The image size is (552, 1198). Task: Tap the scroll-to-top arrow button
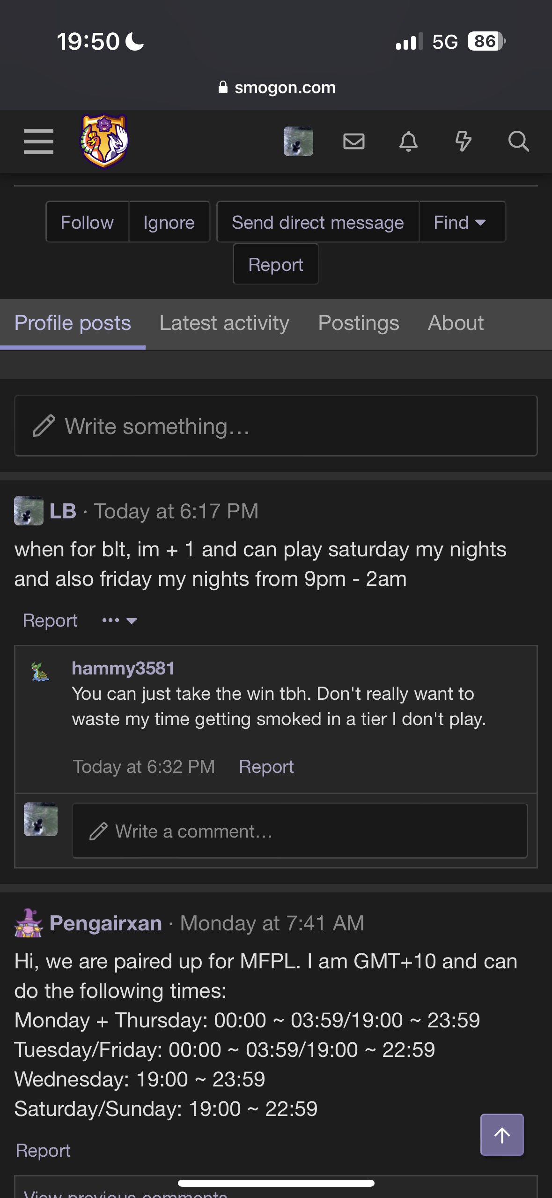click(x=502, y=1135)
